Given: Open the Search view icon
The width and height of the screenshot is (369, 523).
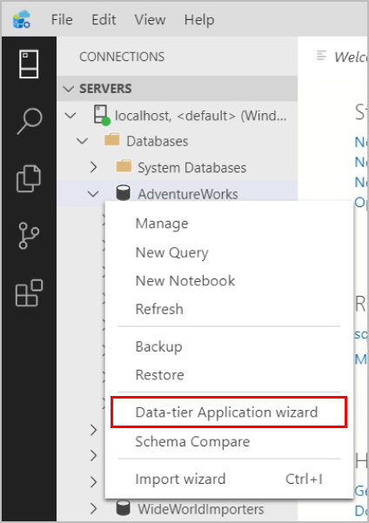Looking at the screenshot, I should (30, 121).
